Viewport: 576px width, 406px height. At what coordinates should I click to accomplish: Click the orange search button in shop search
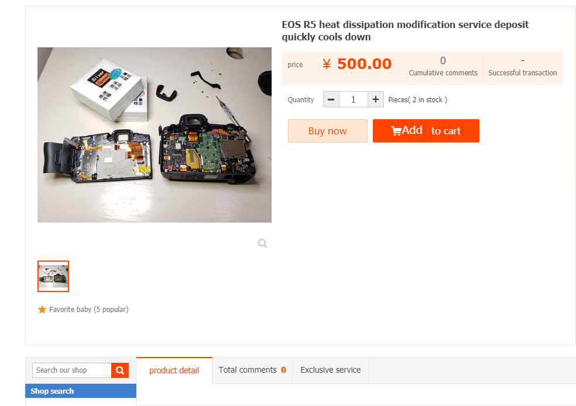point(120,370)
